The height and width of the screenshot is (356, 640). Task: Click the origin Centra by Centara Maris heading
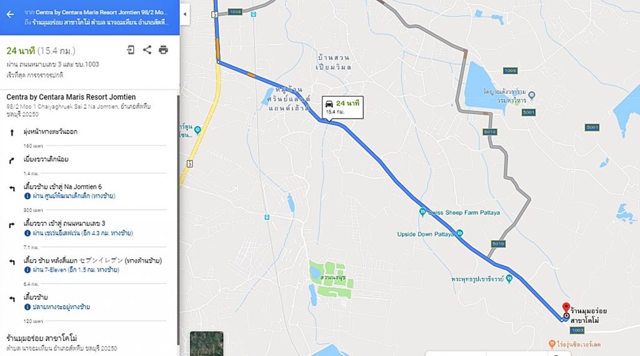coord(71,97)
